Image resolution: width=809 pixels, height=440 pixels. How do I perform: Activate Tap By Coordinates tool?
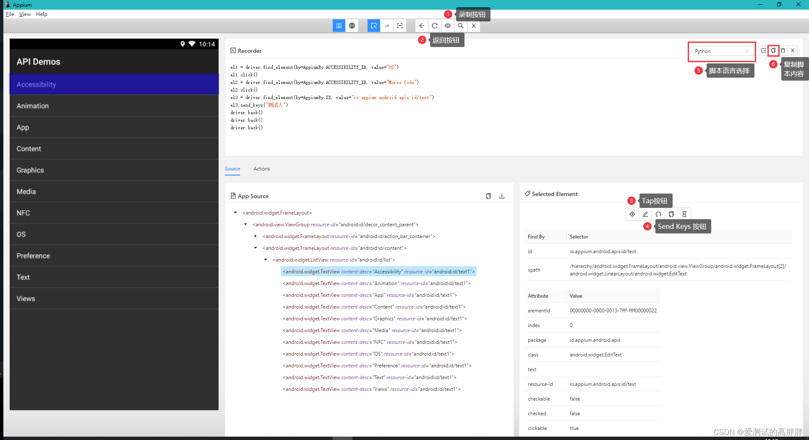(x=400, y=26)
